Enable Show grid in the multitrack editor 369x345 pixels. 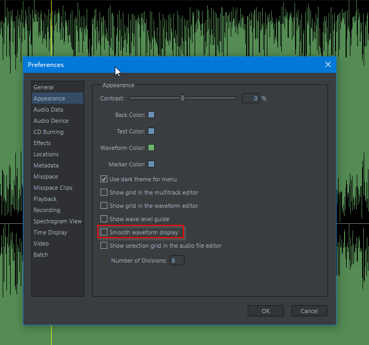104,192
